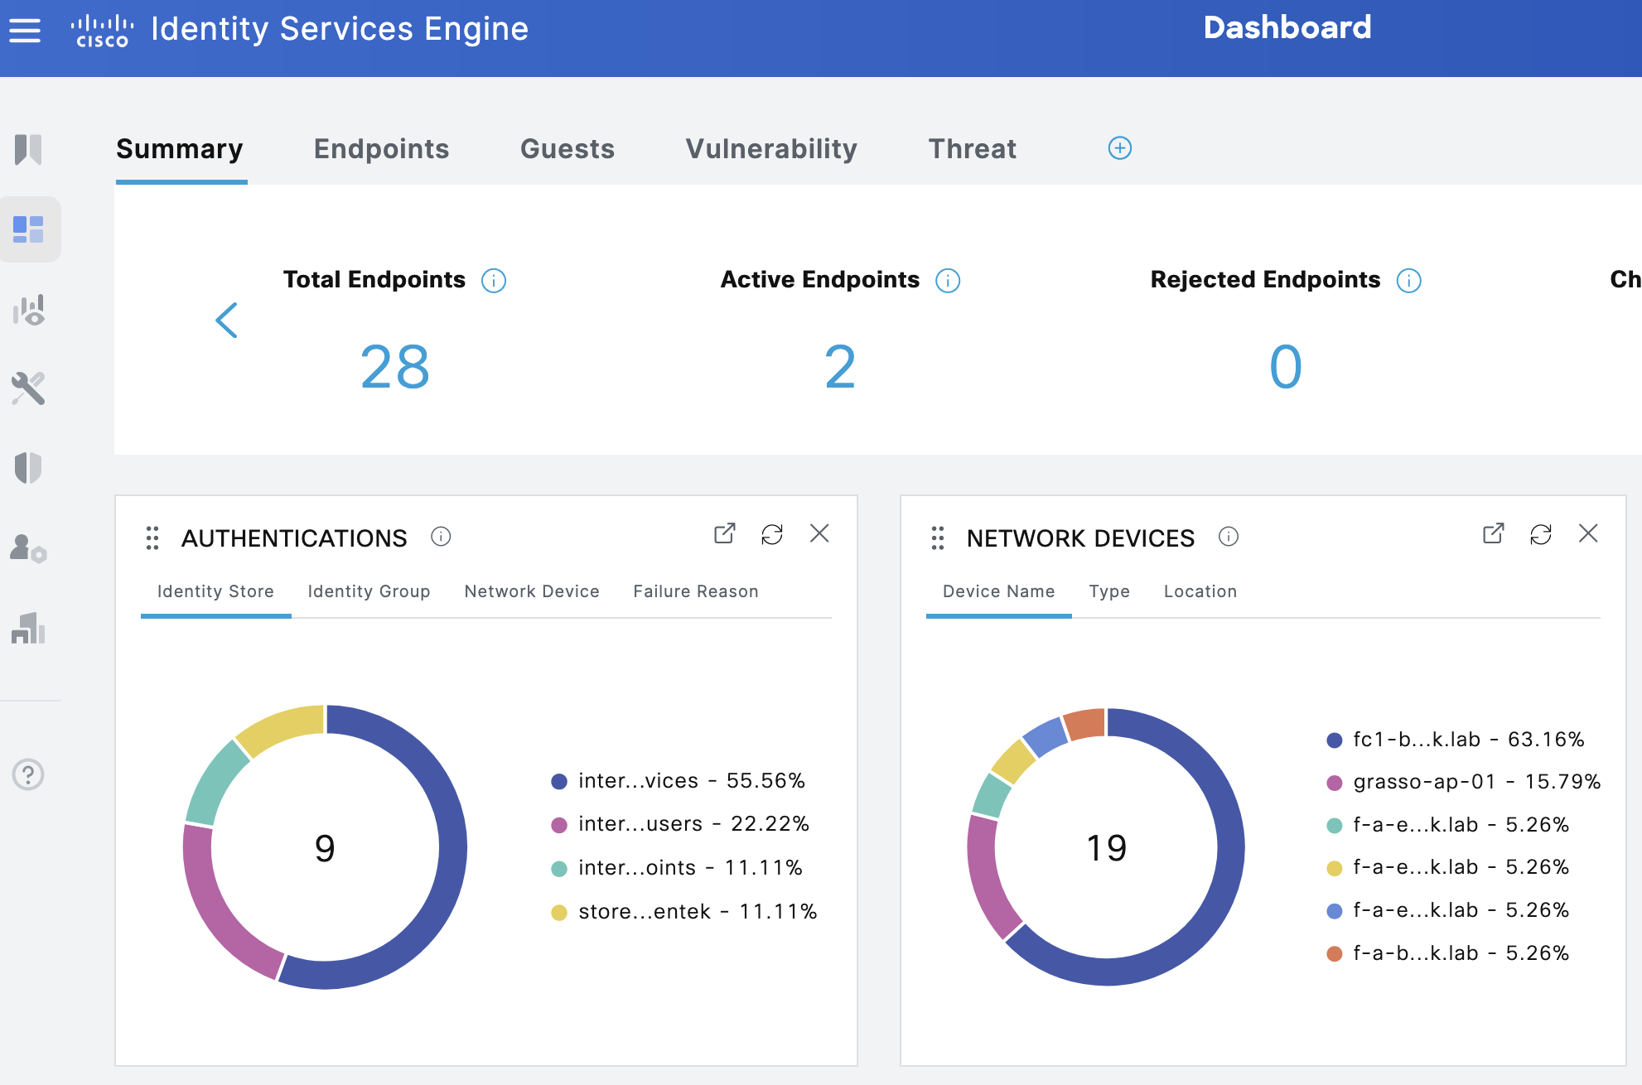Open Network Devices in new window

tap(1493, 534)
